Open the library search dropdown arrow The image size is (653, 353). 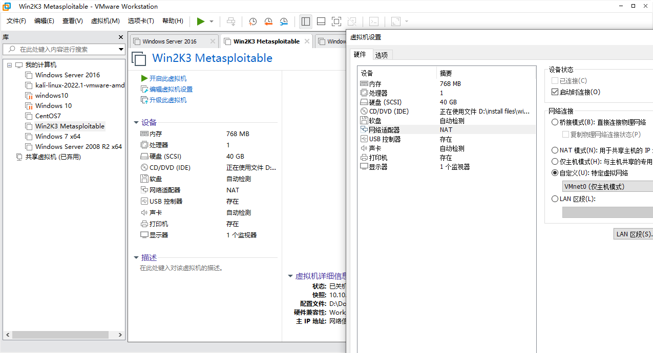point(121,50)
